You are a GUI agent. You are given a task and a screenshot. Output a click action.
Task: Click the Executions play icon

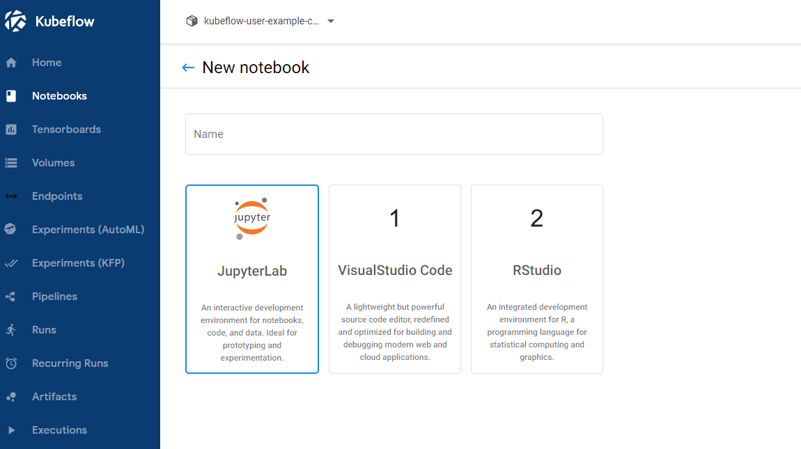click(x=11, y=430)
